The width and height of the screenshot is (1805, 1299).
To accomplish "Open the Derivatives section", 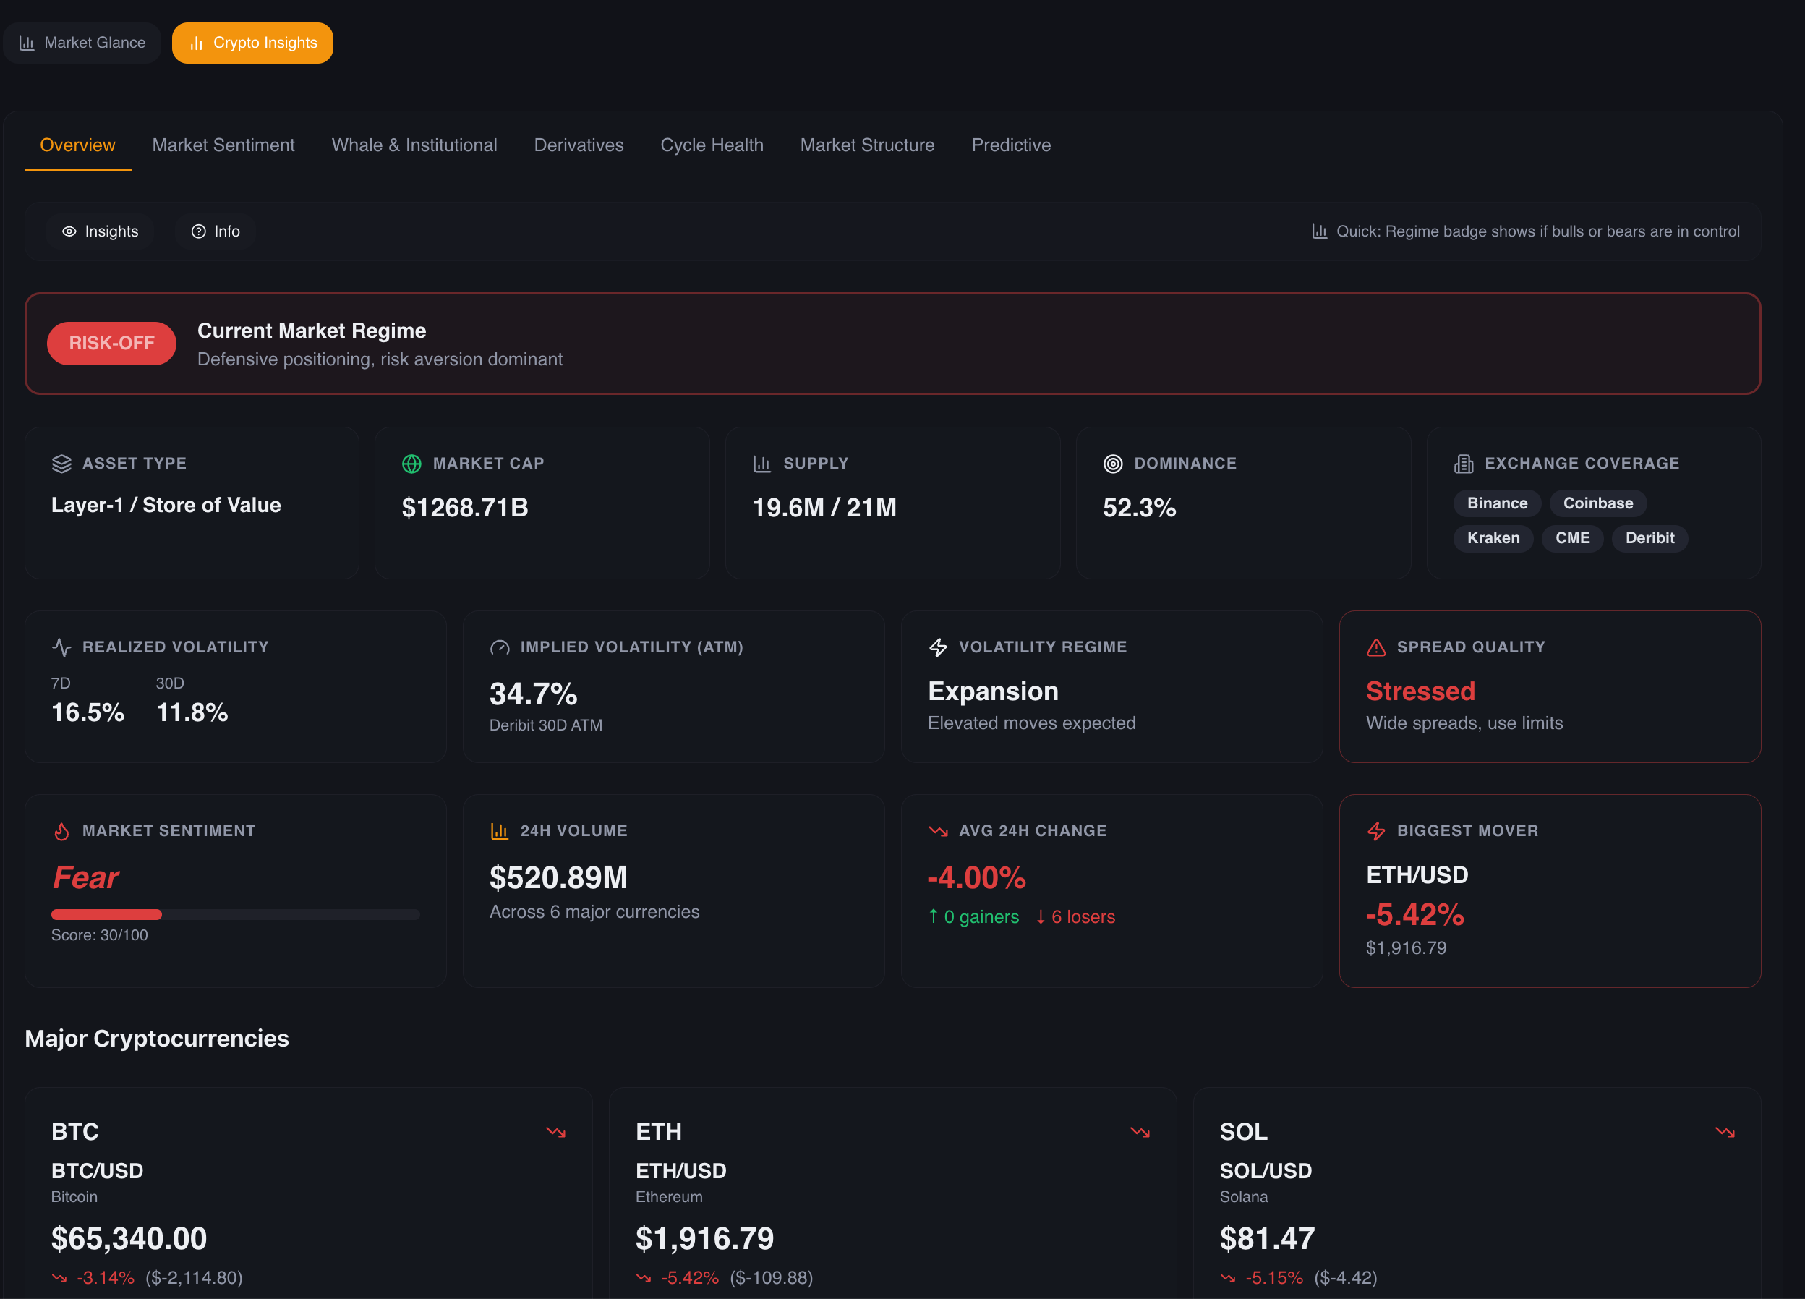I will click(579, 145).
